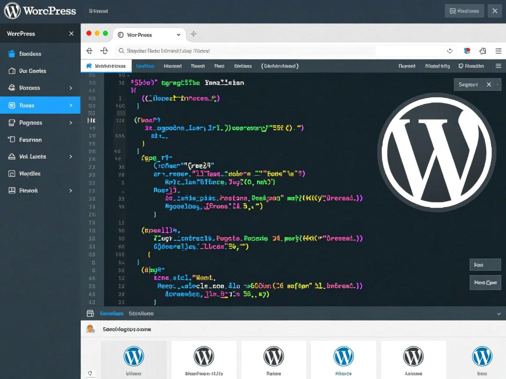
Task: Click the blue bucket icon in the sidebar
Action: pos(12,54)
